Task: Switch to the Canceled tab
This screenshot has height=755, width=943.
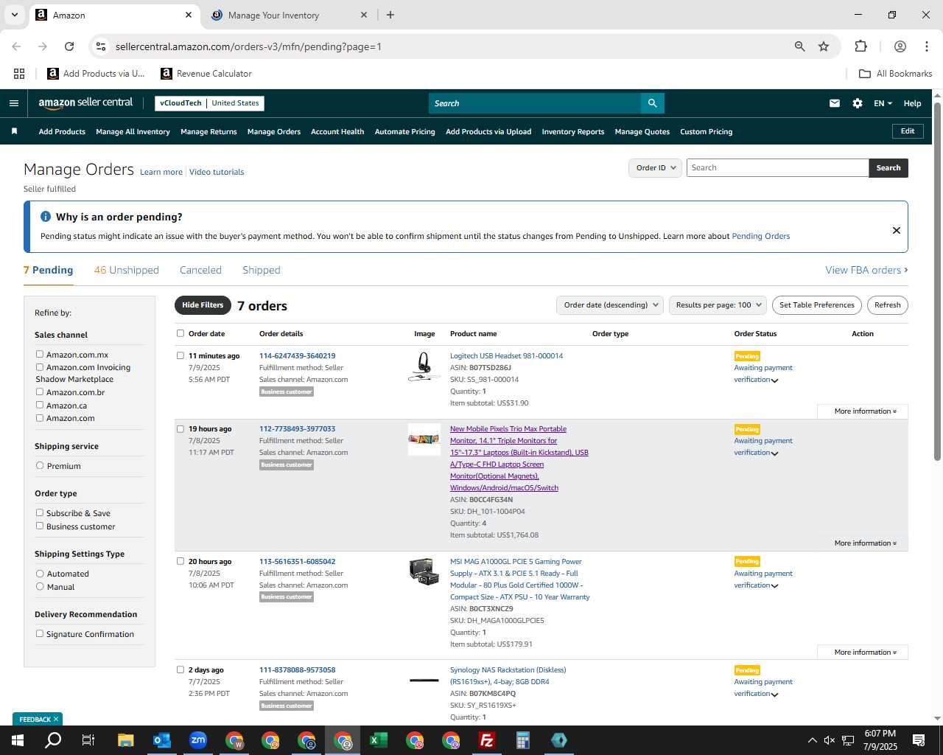Action: click(200, 271)
